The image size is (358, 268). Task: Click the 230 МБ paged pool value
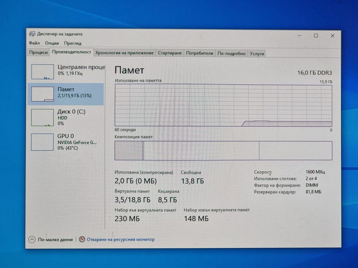click(127, 219)
